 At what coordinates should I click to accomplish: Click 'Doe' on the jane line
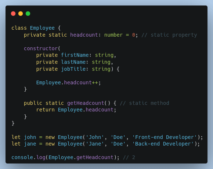[x=118, y=144]
